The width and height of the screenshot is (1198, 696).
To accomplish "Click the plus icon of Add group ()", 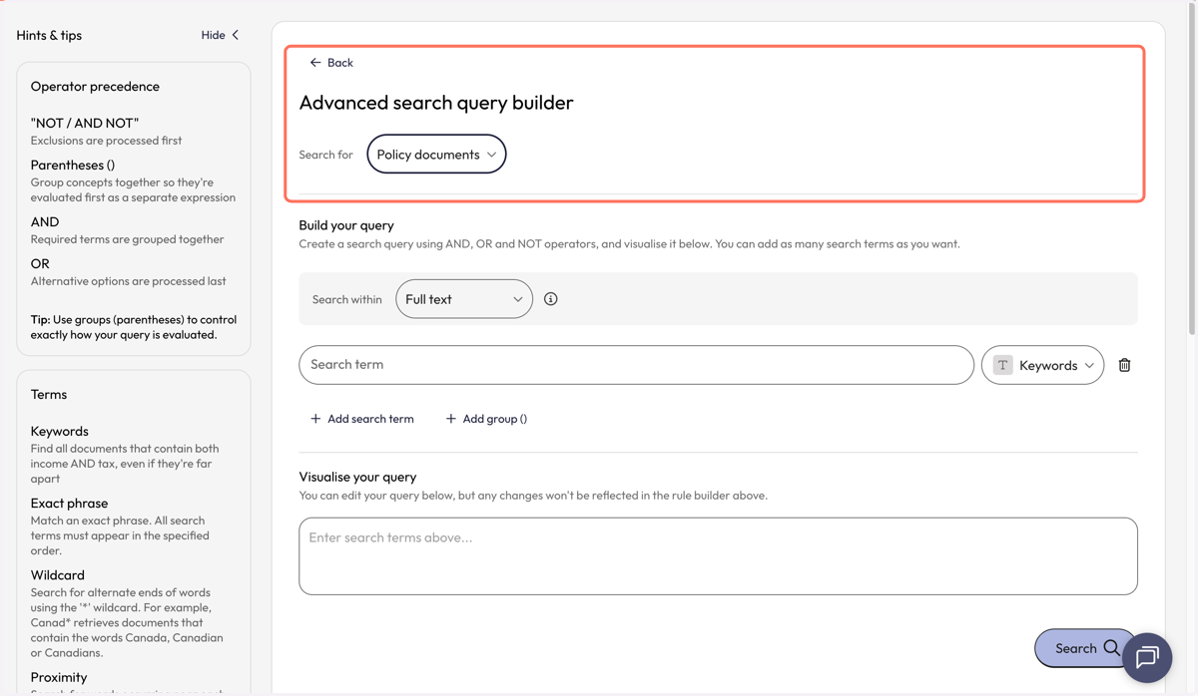I will tap(451, 419).
